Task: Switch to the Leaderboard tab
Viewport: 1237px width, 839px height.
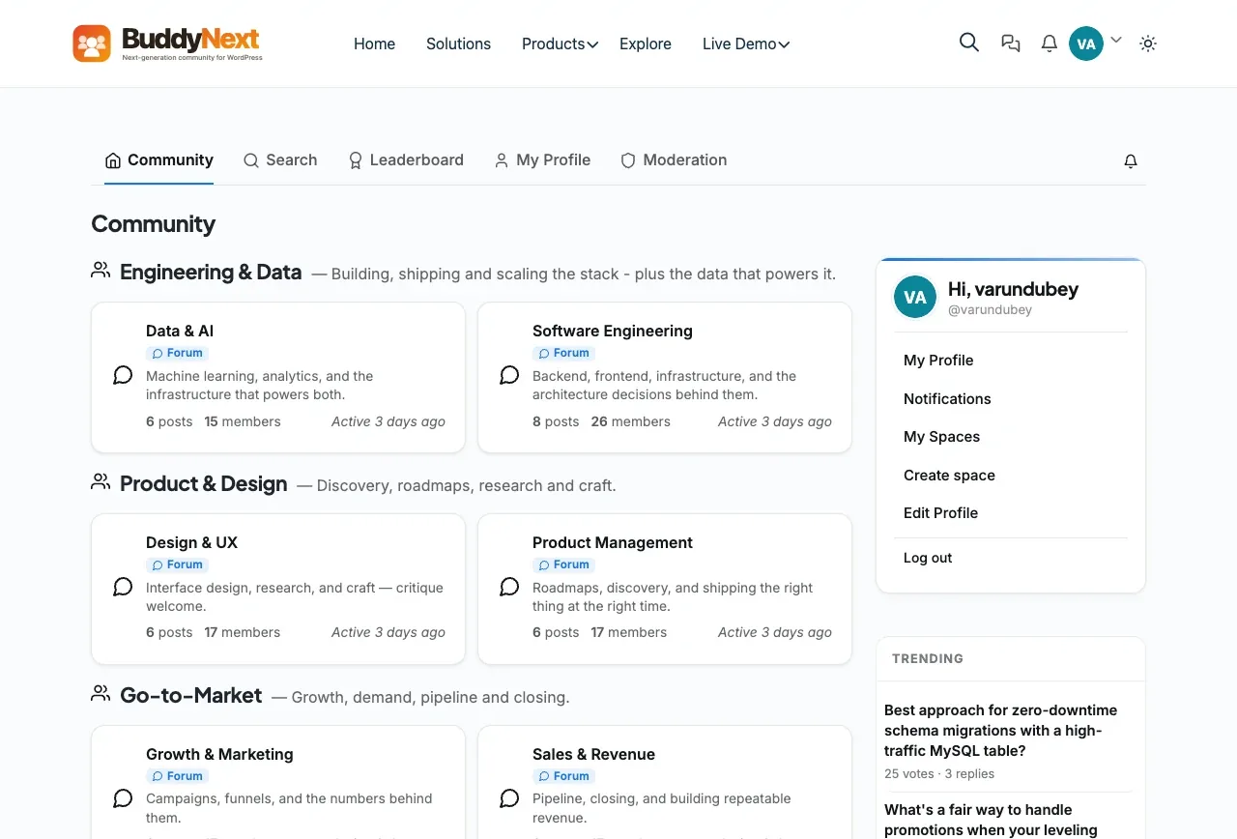Action: coord(406,160)
